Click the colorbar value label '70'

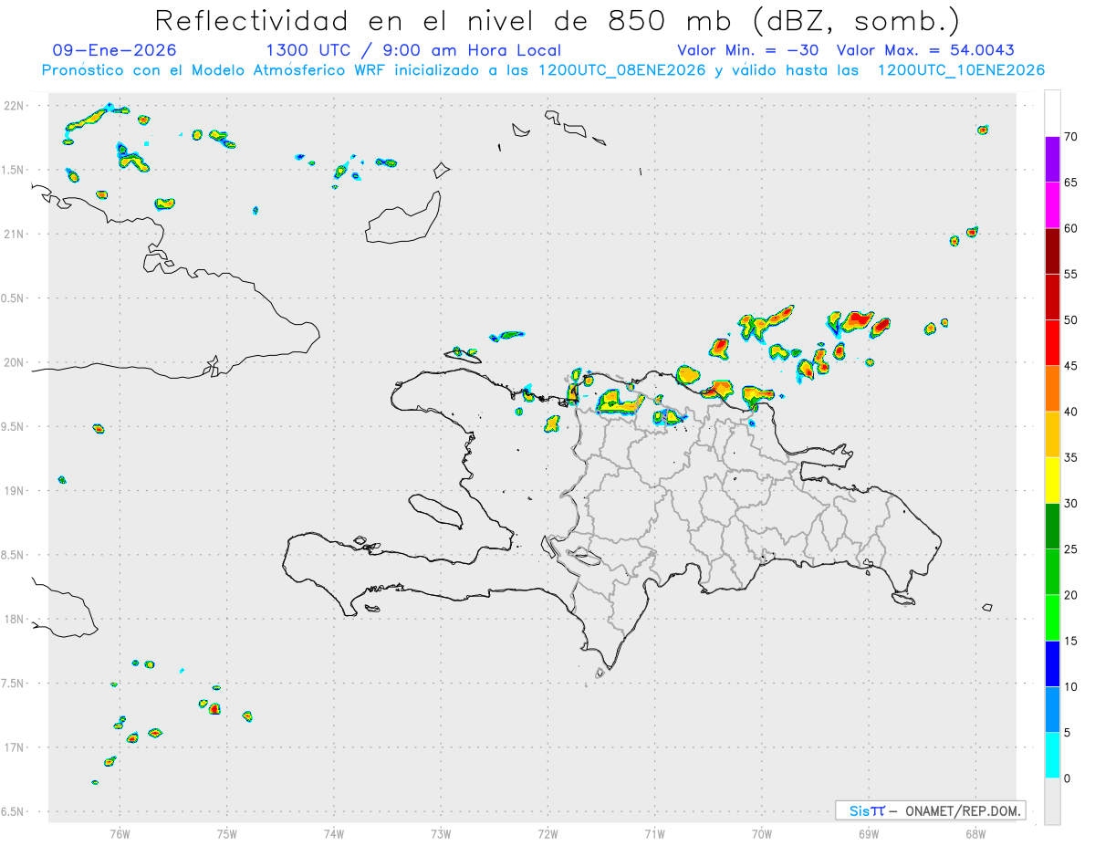pos(1070,137)
